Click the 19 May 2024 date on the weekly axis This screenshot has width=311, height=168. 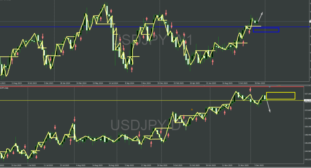tap(98, 83)
